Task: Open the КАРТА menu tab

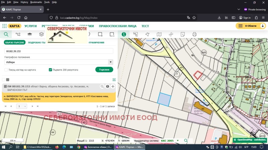Action: coord(14,26)
